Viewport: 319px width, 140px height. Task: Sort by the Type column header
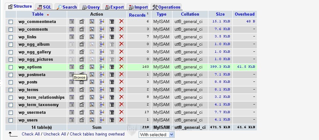point(161,14)
